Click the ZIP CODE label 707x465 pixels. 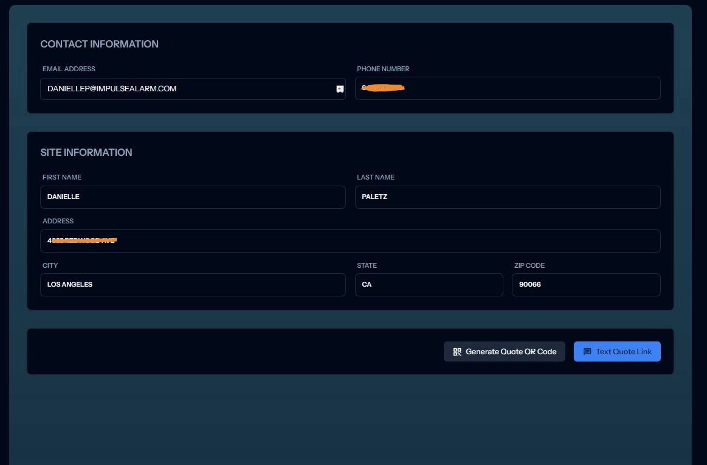click(x=529, y=265)
